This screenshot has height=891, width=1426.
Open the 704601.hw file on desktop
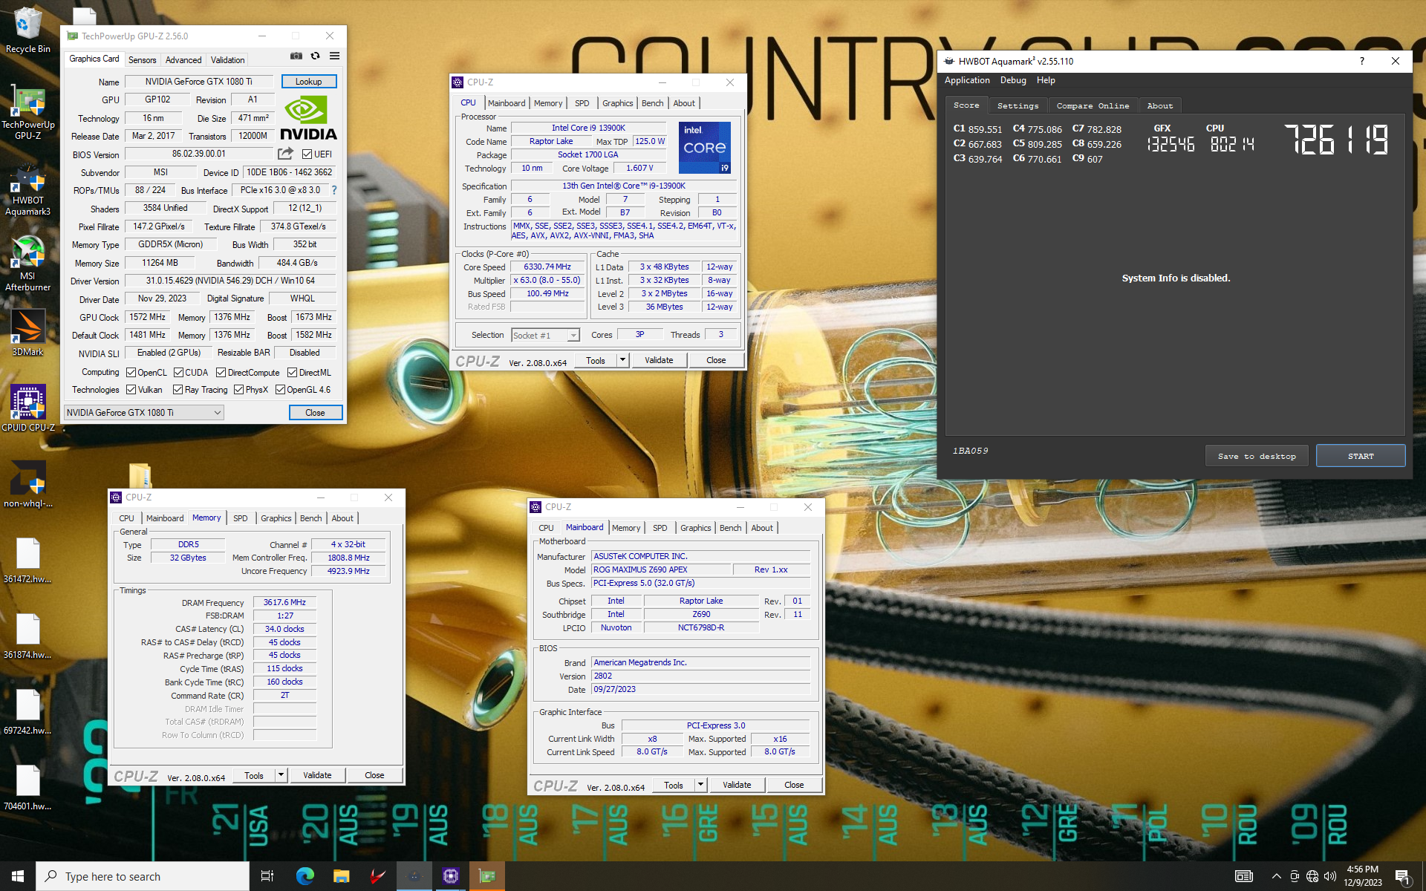tap(27, 787)
